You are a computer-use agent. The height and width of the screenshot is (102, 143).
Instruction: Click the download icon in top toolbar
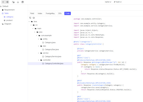(18, 2)
